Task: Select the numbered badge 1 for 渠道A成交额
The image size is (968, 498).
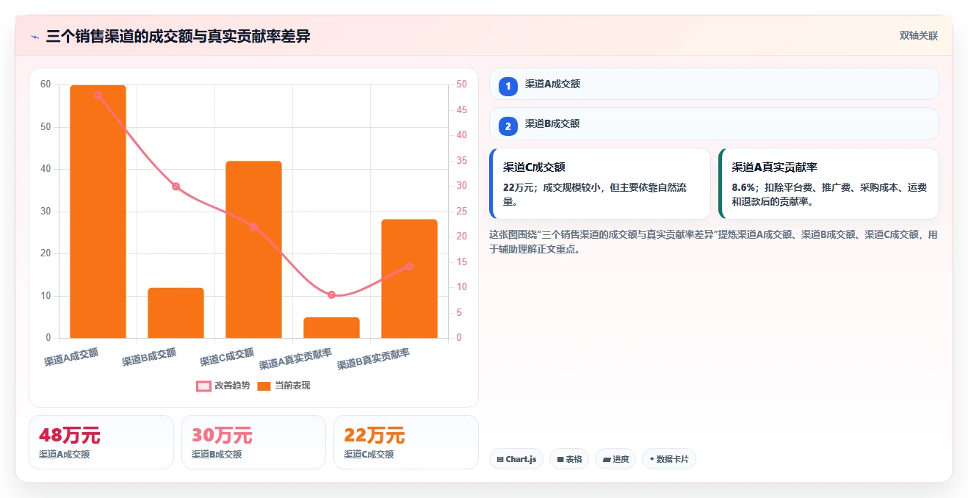Action: coord(508,86)
